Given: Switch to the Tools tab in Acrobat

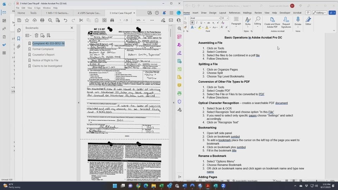Looking at the screenshot, I should [33, 13].
